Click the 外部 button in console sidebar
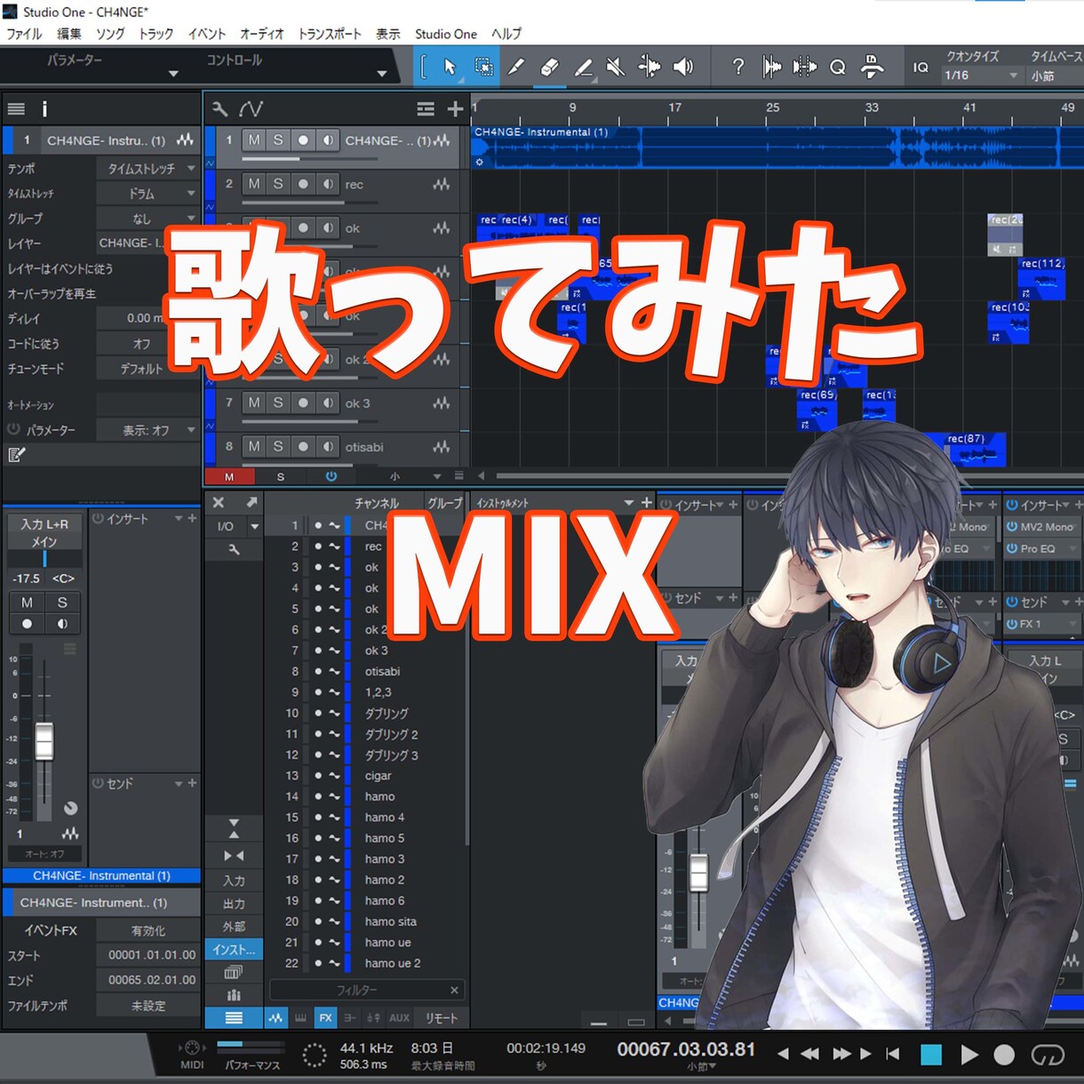1084x1084 pixels. tap(234, 927)
